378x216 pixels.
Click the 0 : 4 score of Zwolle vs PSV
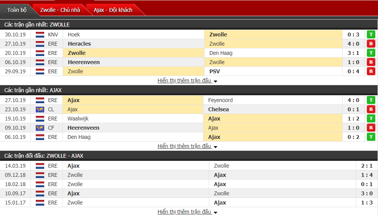tap(353, 71)
